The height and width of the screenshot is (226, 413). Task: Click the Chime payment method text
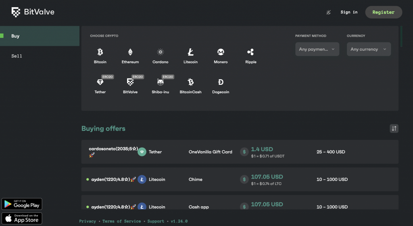pyautogui.click(x=196, y=179)
